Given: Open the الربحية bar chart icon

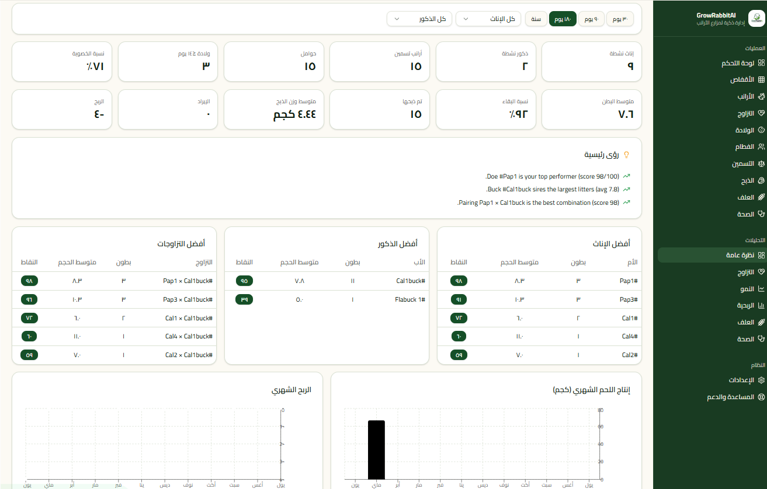Looking at the screenshot, I should 761,305.
